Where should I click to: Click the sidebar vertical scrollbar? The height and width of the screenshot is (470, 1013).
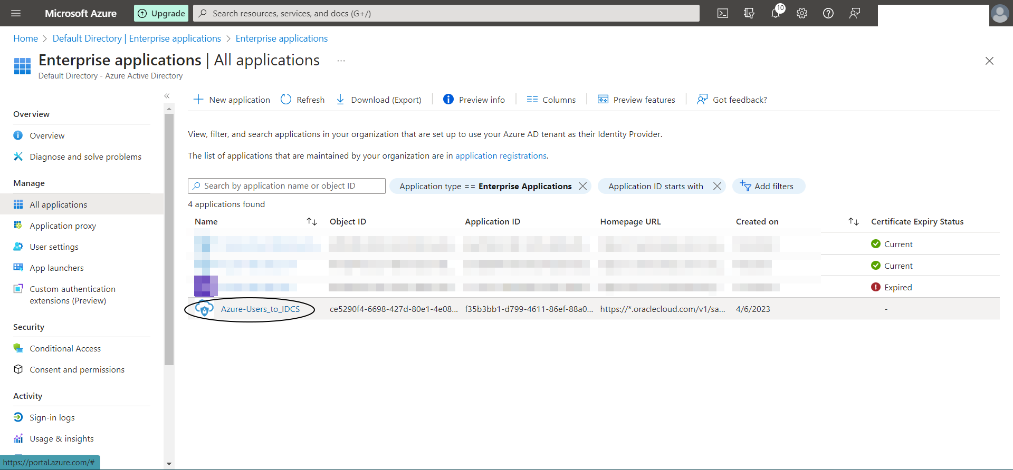(x=169, y=237)
